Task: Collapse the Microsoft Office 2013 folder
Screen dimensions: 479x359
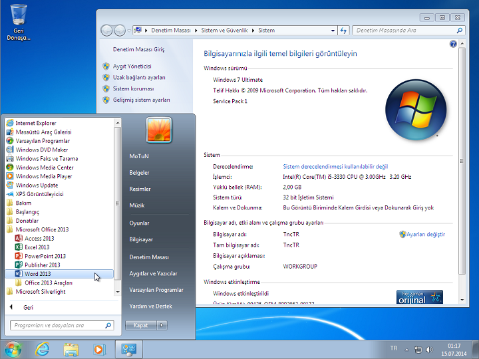Action: tap(37, 229)
